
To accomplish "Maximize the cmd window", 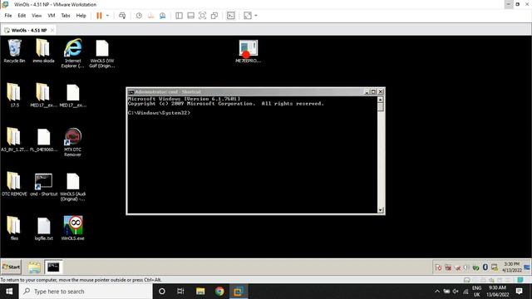I will tap(373, 91).
